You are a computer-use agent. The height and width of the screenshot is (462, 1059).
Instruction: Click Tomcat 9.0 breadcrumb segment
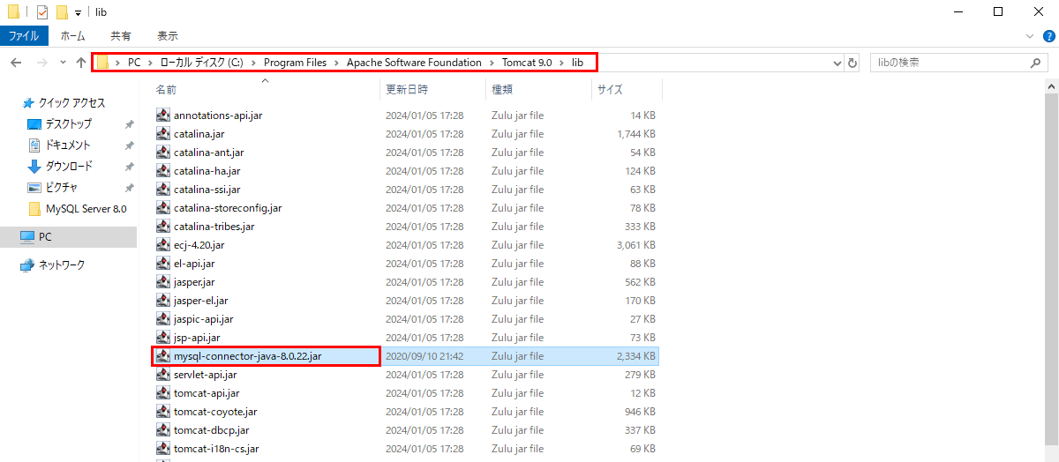(x=527, y=63)
